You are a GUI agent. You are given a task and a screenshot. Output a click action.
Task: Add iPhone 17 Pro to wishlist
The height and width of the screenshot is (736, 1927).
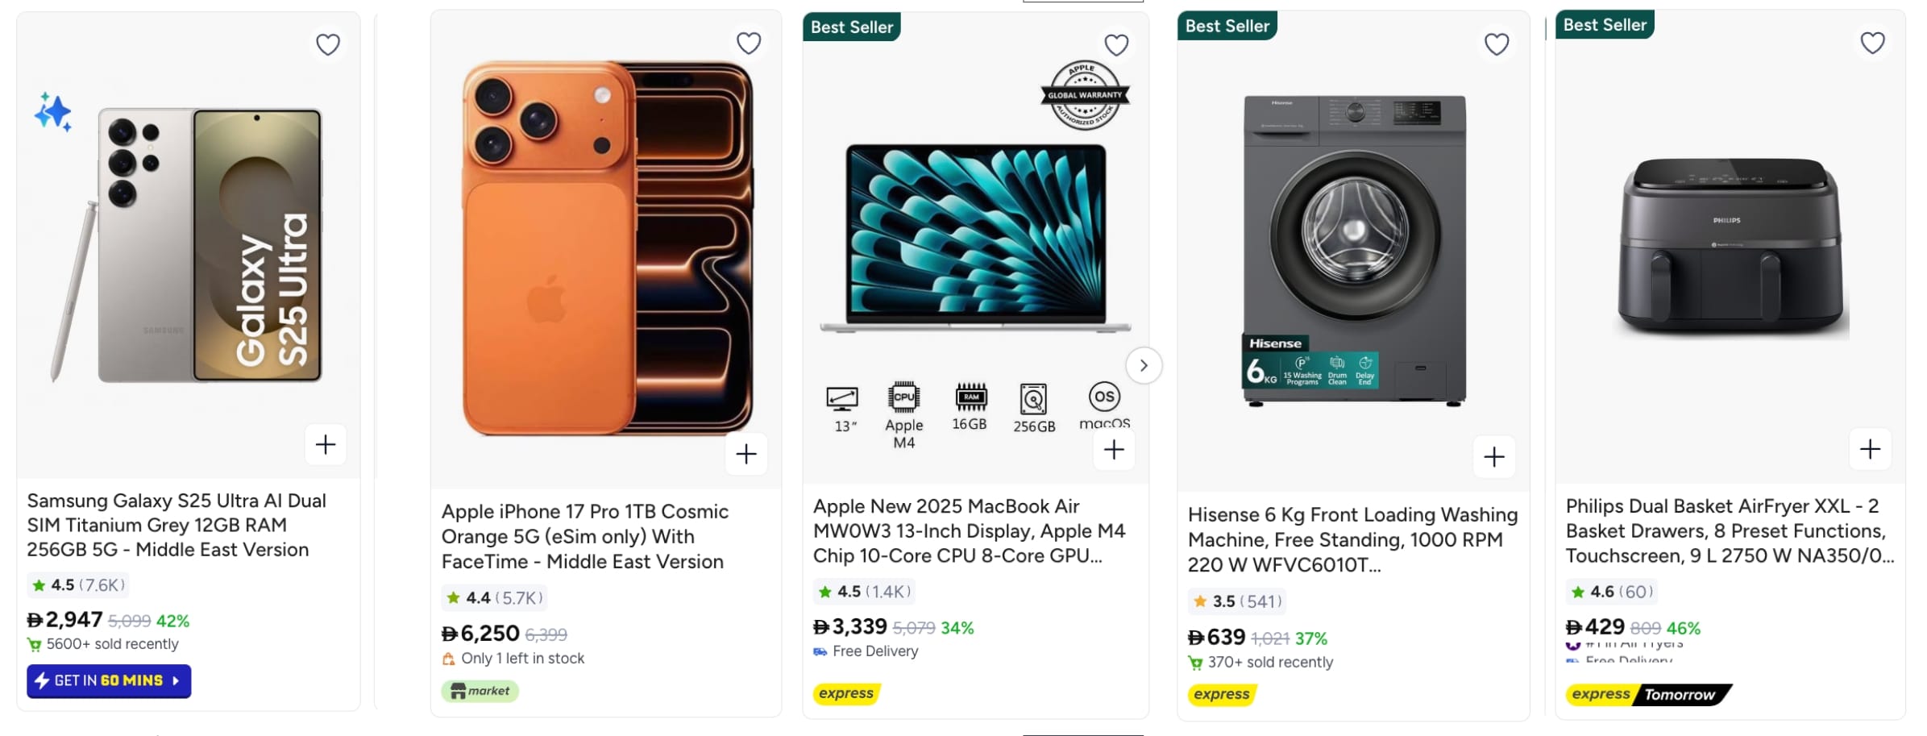point(749,43)
